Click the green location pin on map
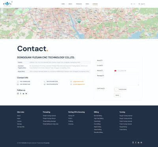This screenshot has width=158, height=147. [x=79, y=21]
